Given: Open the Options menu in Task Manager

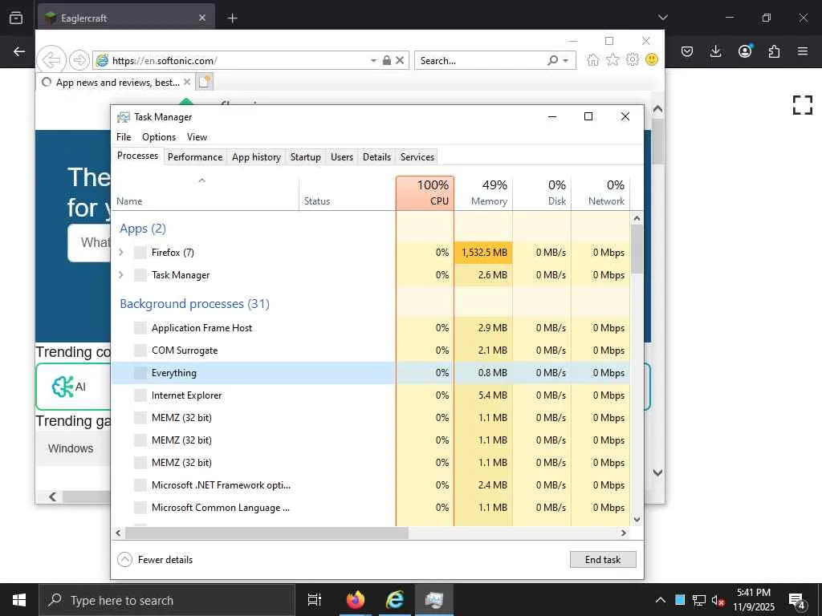Looking at the screenshot, I should click(159, 136).
